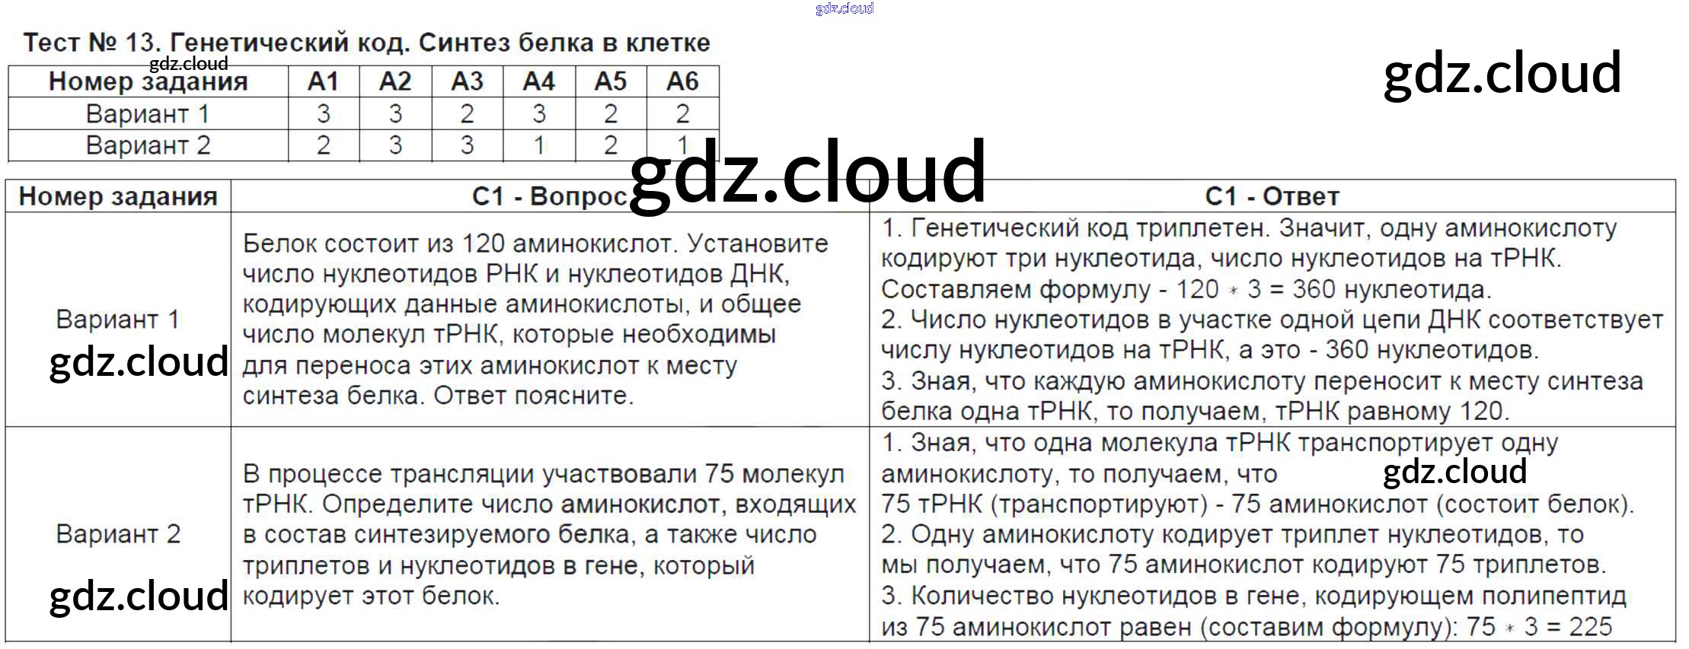
Task: Click the answer line "120 * 3 = 360 нуклеотида"
Action: [1186, 290]
